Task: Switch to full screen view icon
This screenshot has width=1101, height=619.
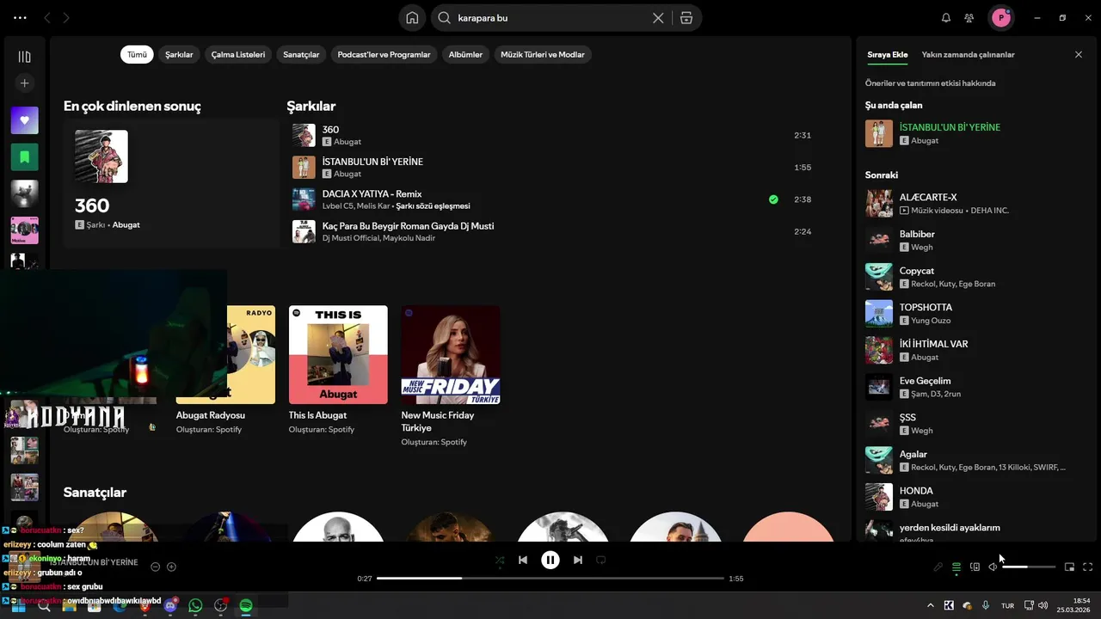Action: point(1087,567)
